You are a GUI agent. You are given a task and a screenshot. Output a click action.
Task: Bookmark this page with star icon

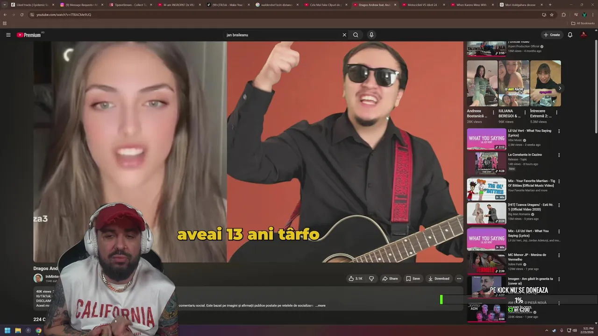coord(552,14)
